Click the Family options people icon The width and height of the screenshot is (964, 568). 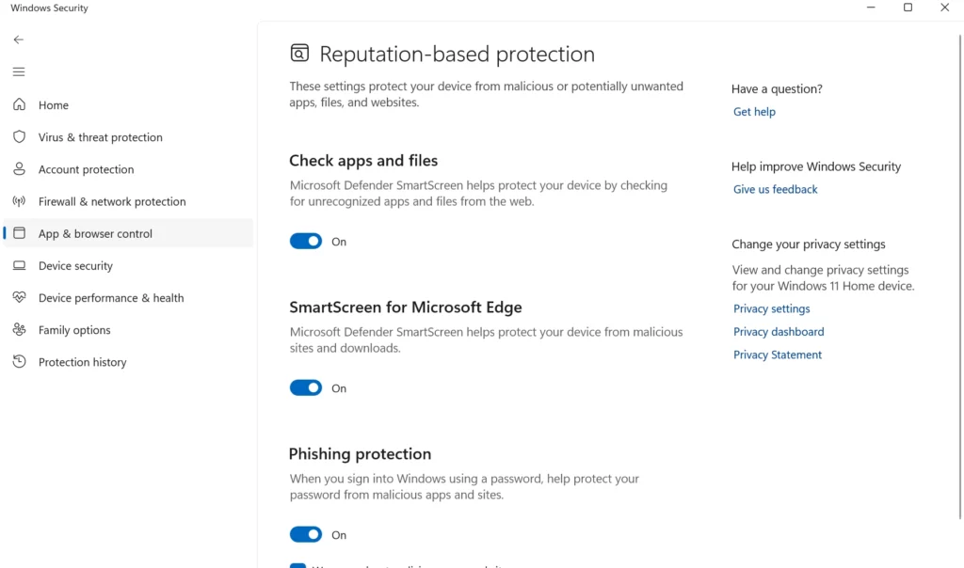pyautogui.click(x=19, y=330)
